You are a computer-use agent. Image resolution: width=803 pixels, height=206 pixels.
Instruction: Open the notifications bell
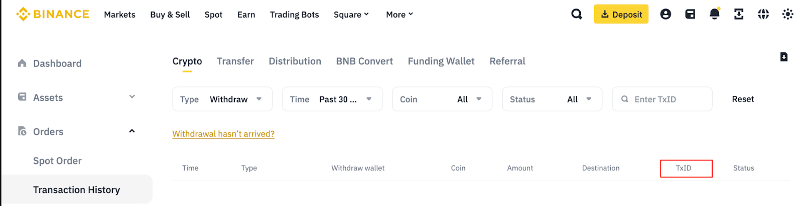[x=715, y=14]
